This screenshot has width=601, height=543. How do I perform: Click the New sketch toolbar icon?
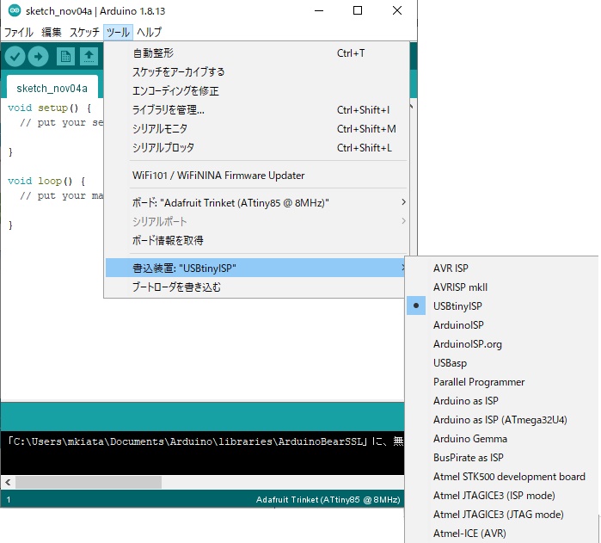pyautogui.click(x=65, y=57)
